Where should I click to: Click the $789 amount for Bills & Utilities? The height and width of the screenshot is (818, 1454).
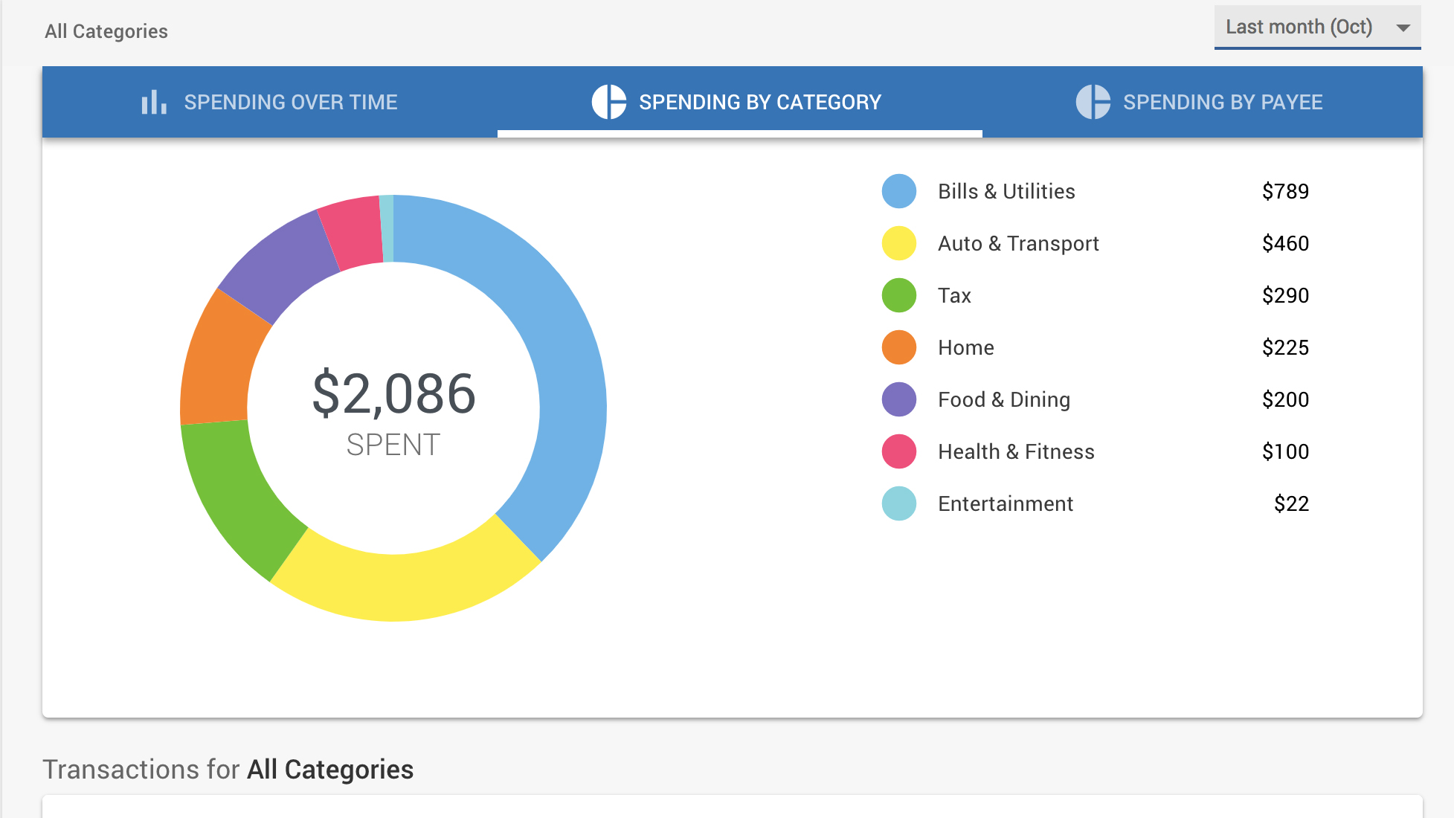pyautogui.click(x=1285, y=192)
